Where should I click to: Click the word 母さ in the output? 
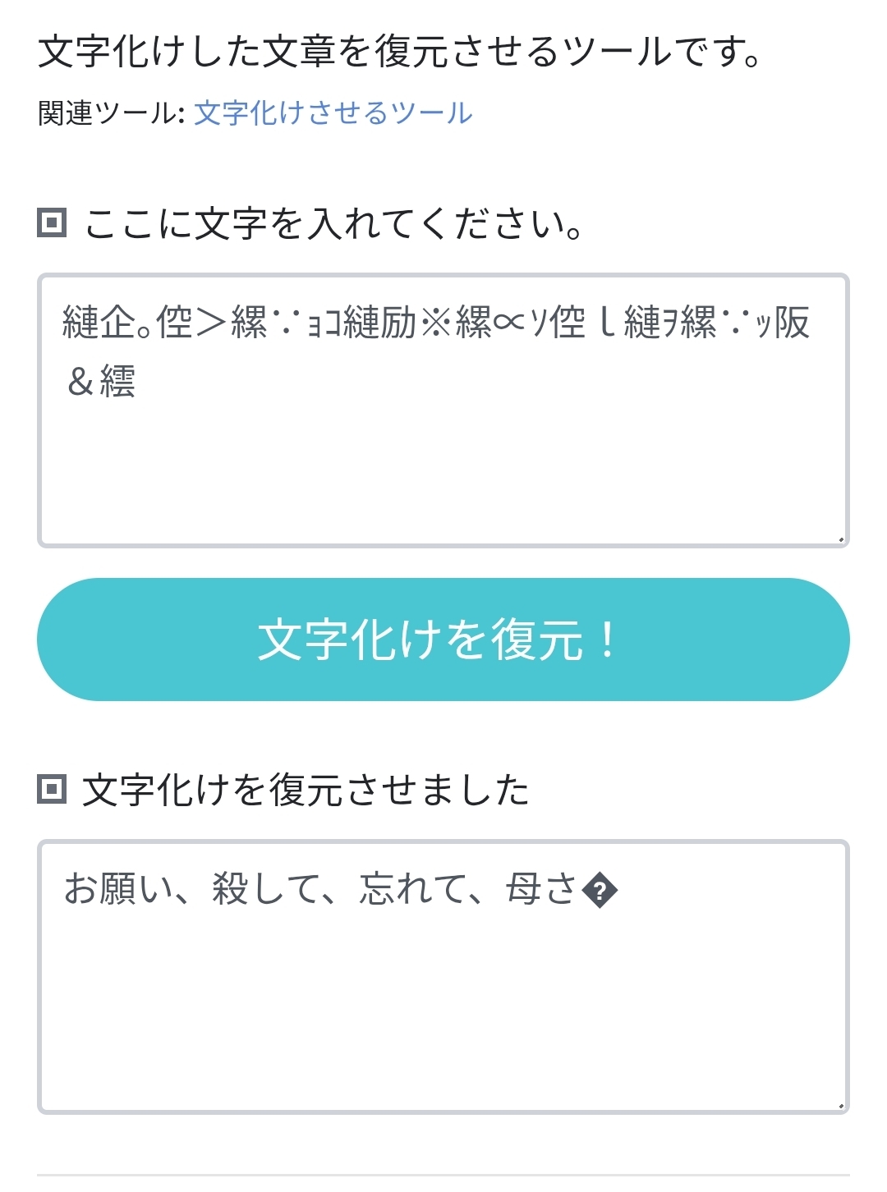click(540, 890)
